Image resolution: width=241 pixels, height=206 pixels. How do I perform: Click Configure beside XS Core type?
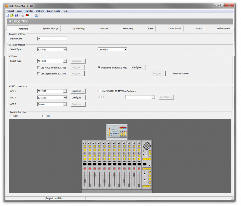(x=78, y=61)
